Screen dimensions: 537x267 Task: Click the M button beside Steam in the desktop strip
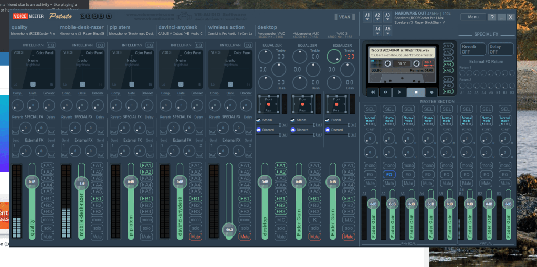click(x=285, y=125)
